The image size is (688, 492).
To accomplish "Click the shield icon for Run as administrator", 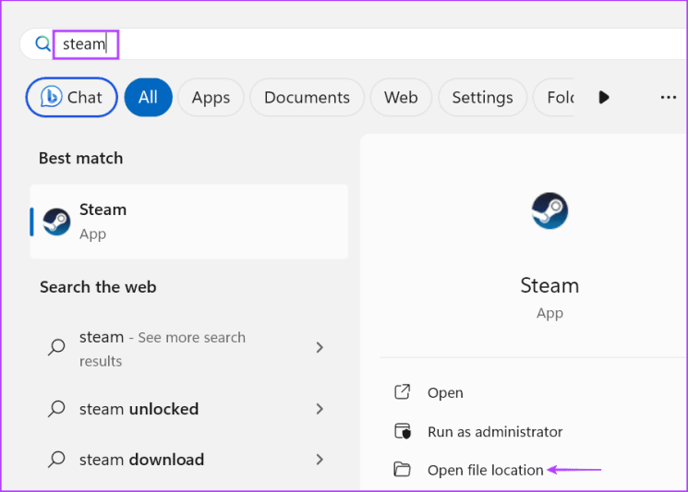I will (x=402, y=431).
